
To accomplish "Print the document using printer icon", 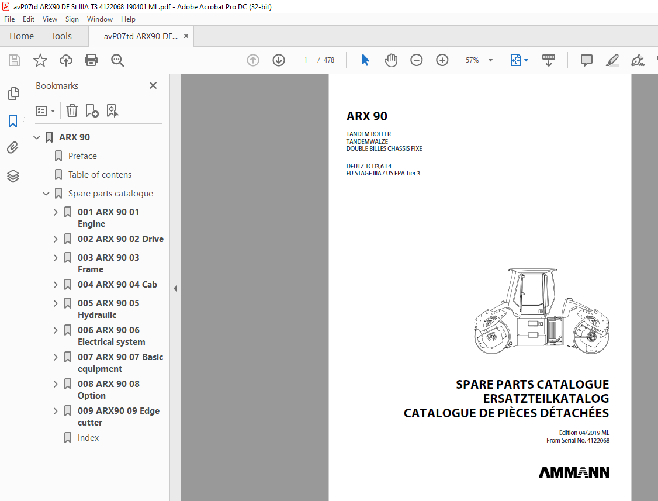I will click(91, 60).
